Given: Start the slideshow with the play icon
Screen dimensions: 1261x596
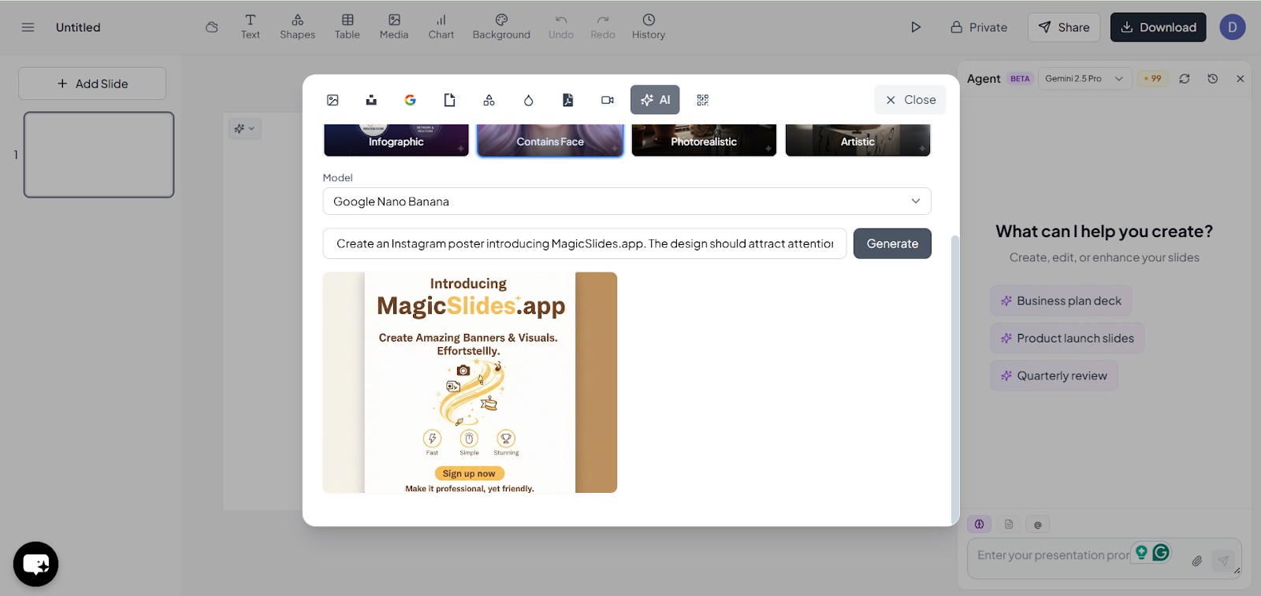Looking at the screenshot, I should point(916,28).
